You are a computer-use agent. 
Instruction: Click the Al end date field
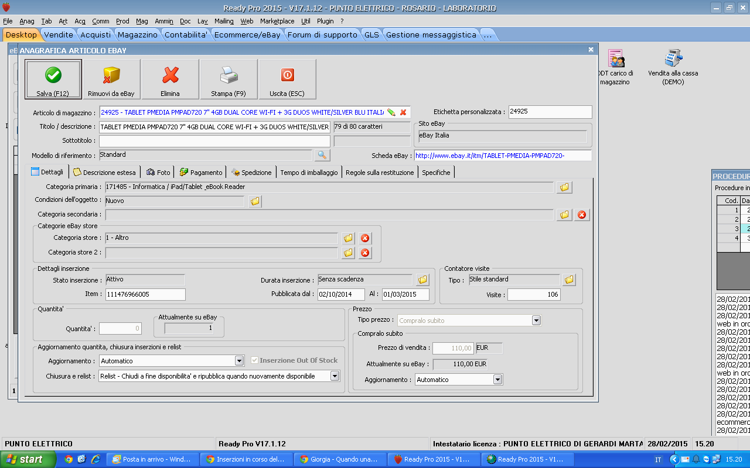(x=405, y=294)
